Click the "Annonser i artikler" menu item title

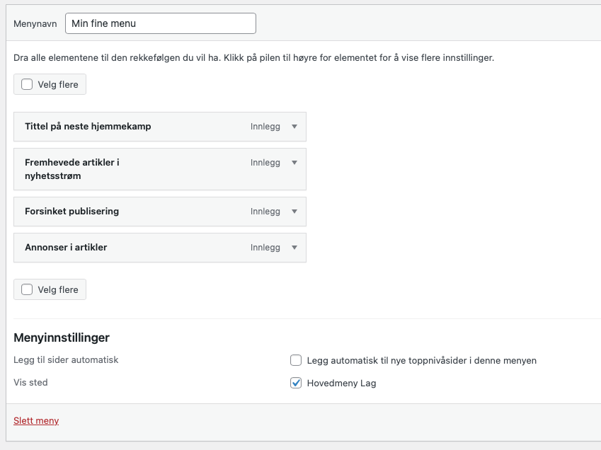click(66, 248)
